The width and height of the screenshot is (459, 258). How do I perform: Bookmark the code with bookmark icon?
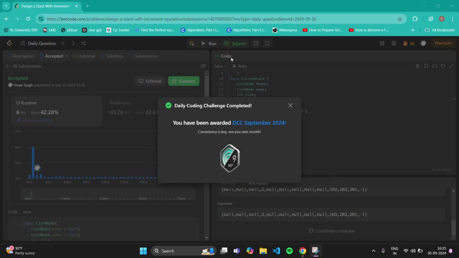(426, 66)
